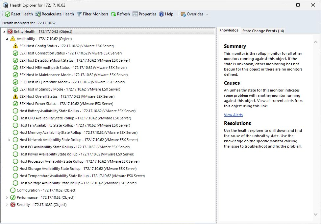The height and width of the screenshot is (224, 321).
Task: Click green check of ESX Host Connection Status
Action: tap(15, 53)
